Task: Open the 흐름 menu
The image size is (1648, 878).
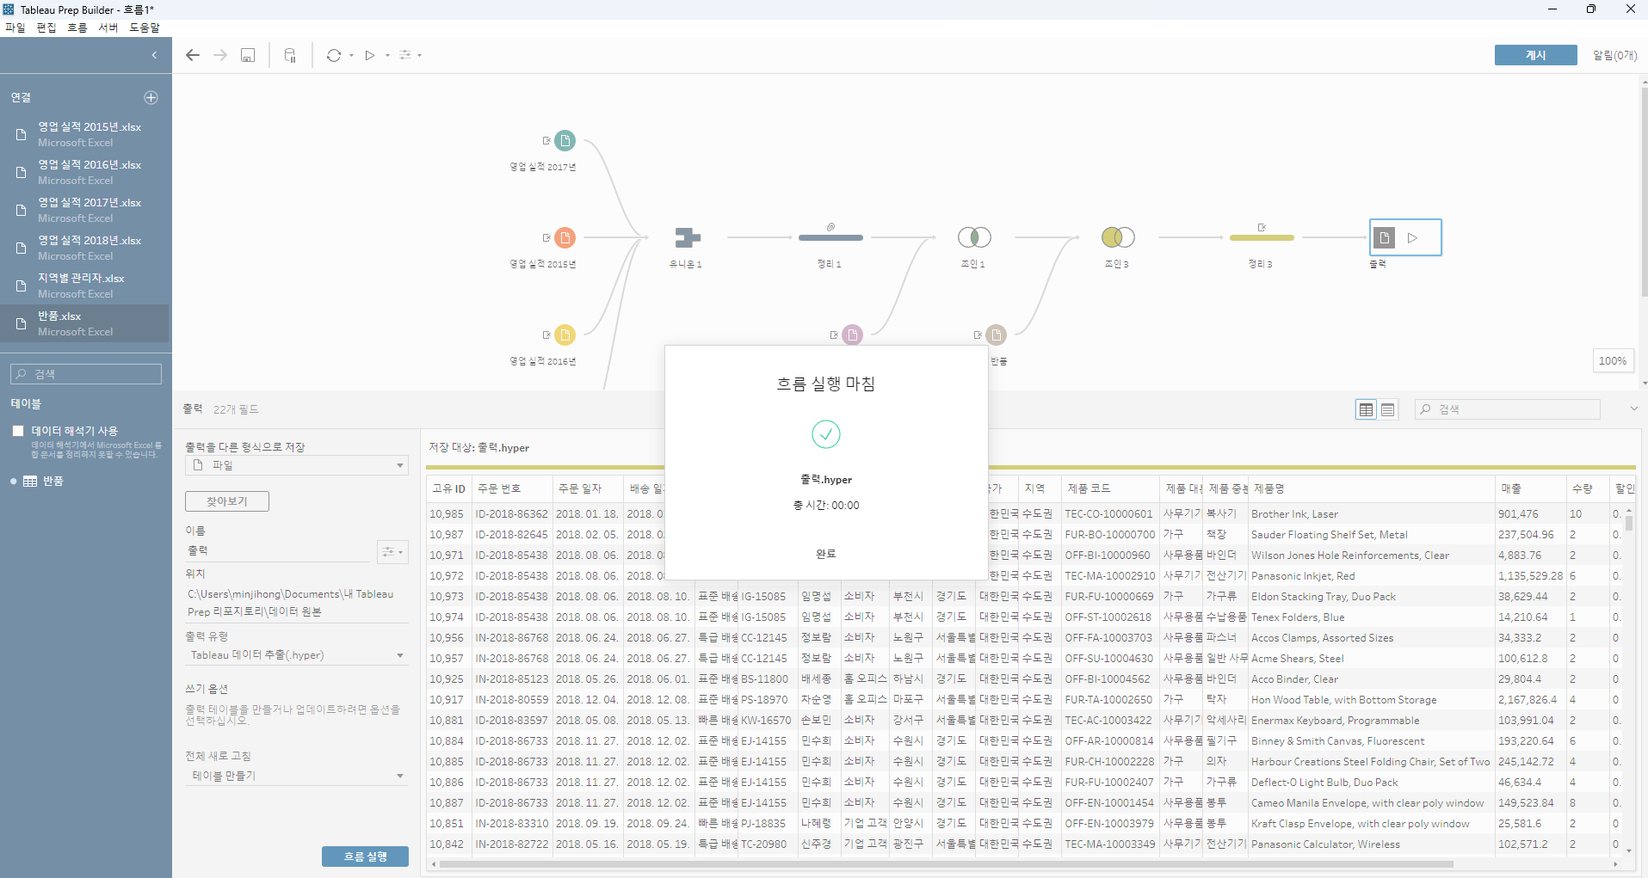Action: click(77, 28)
